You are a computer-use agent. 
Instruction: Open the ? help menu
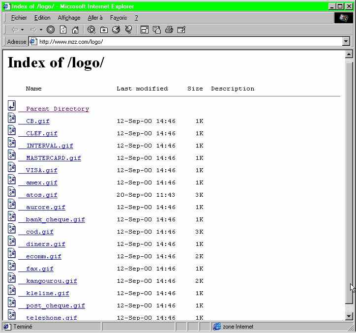(136, 18)
